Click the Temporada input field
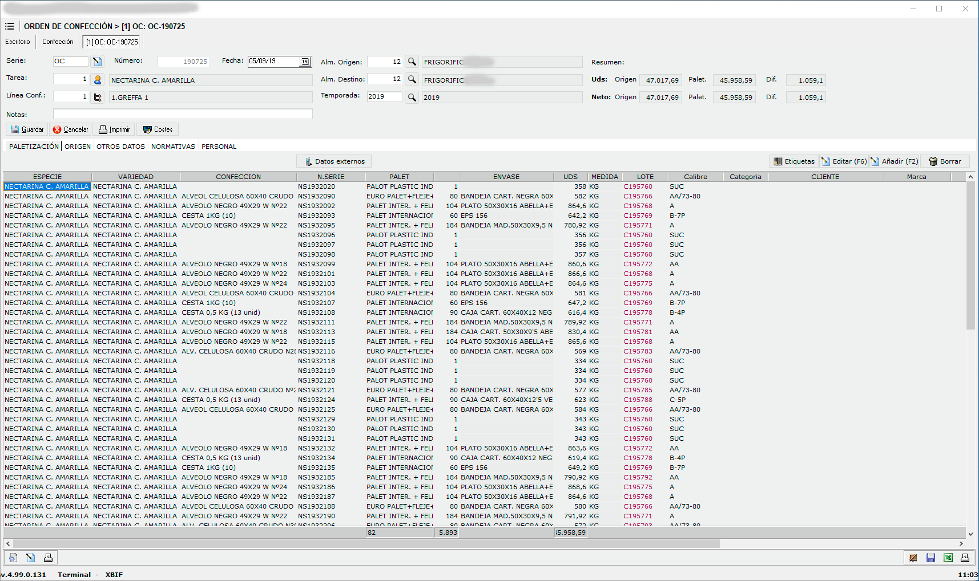Screen dimensions: 979x581 pyautogui.click(x=384, y=97)
